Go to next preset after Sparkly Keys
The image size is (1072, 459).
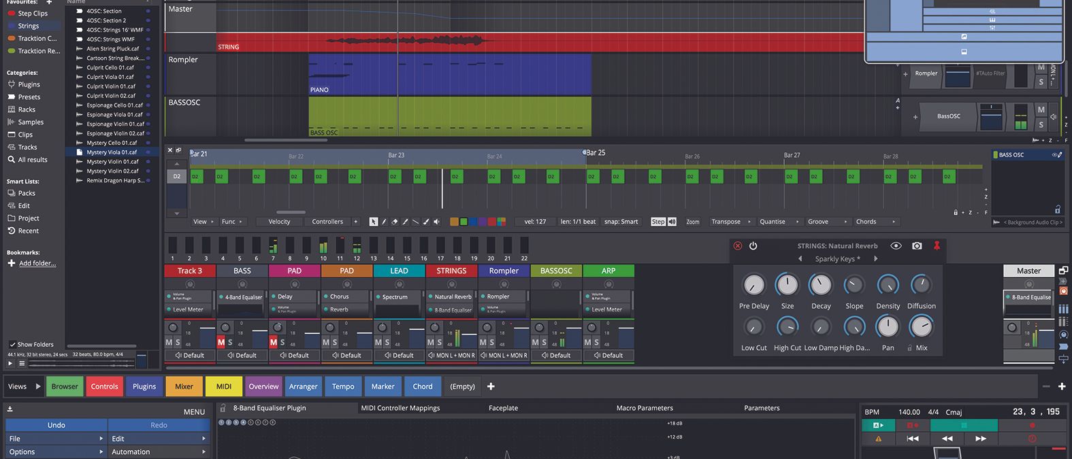click(876, 259)
